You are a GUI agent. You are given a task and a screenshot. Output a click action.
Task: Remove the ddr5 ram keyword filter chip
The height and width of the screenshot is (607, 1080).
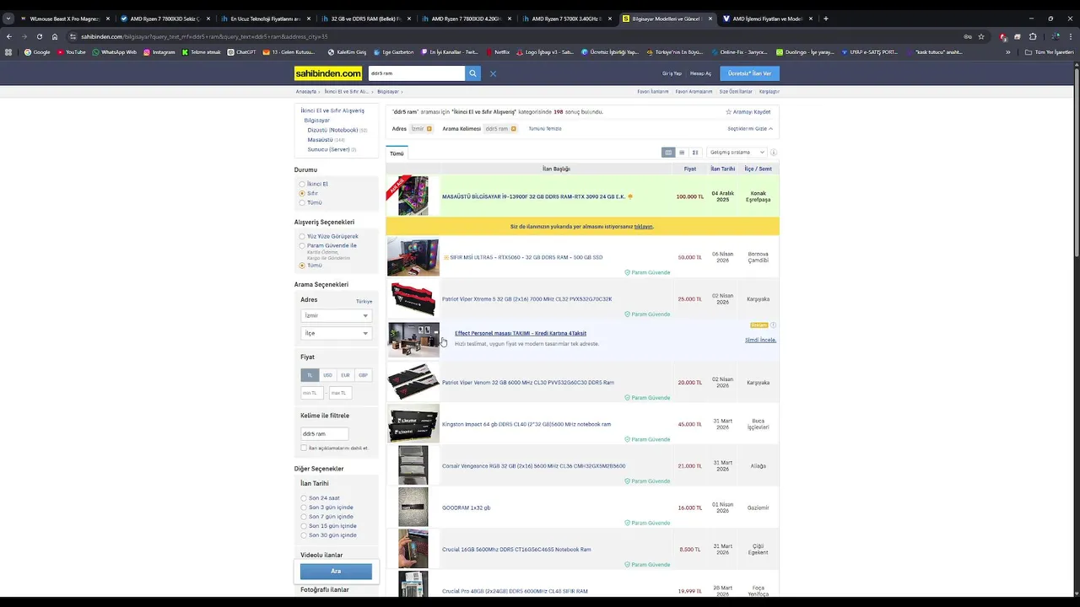pyautogui.click(x=513, y=129)
